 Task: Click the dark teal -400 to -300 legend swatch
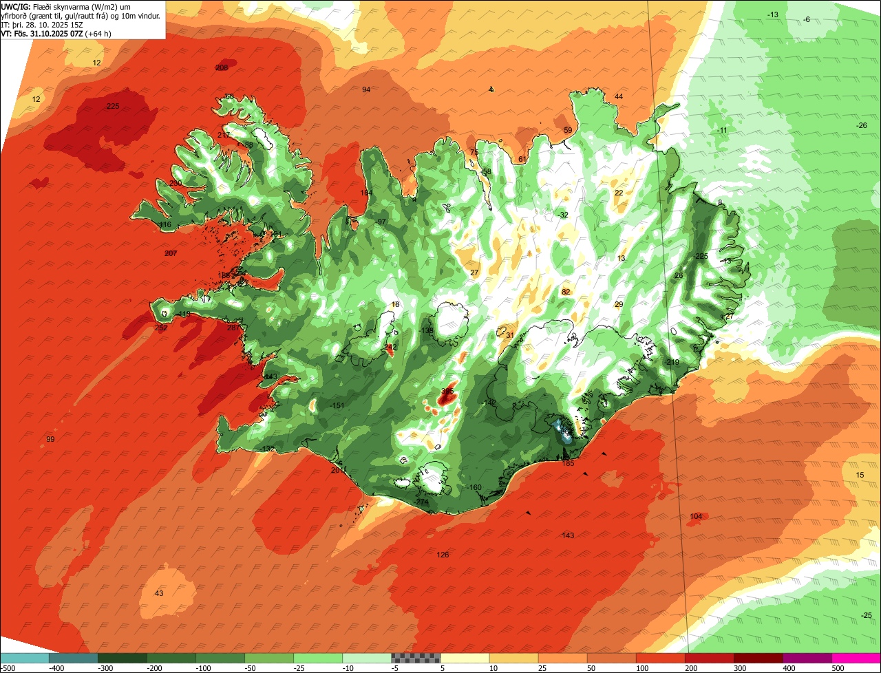[x=74, y=659]
